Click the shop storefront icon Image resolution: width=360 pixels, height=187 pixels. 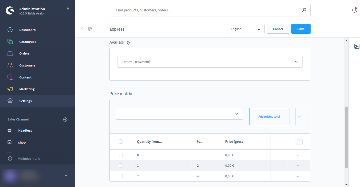pos(9,142)
